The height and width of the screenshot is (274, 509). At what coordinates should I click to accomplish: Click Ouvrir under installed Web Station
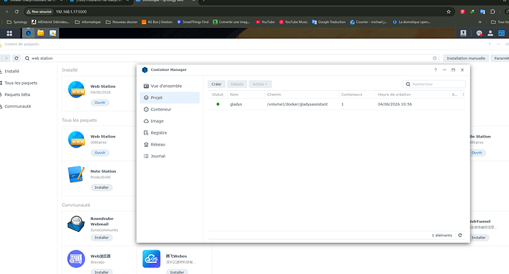tap(100, 103)
